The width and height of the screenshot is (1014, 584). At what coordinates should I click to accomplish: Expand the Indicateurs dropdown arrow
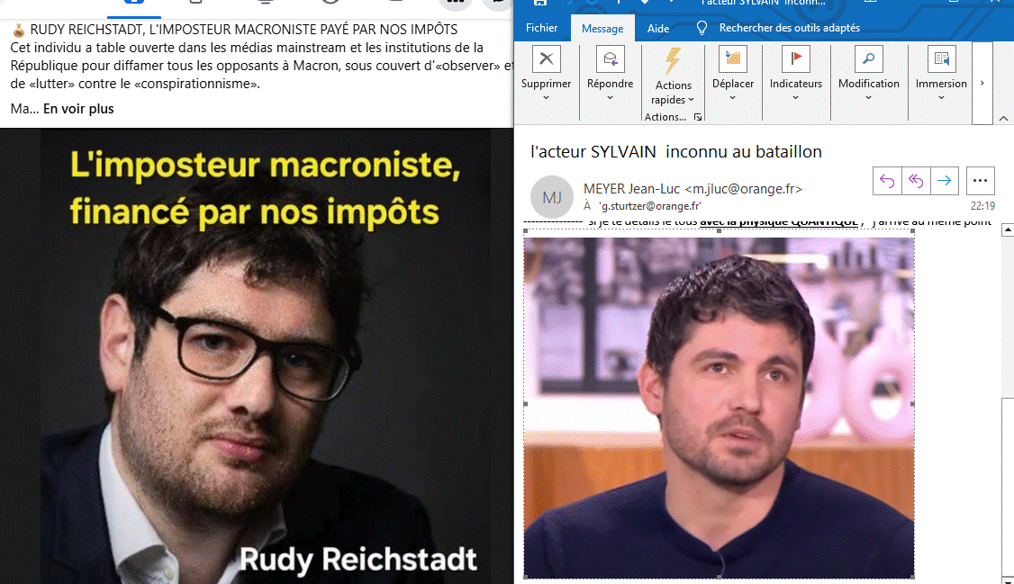[795, 98]
